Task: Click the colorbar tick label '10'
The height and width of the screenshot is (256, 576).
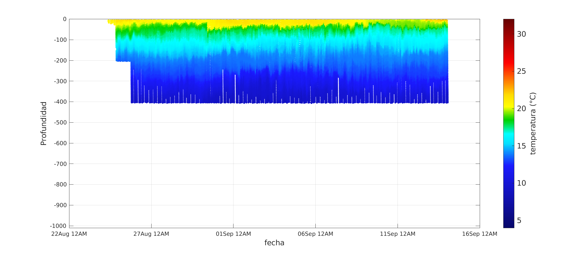Action: [521, 183]
